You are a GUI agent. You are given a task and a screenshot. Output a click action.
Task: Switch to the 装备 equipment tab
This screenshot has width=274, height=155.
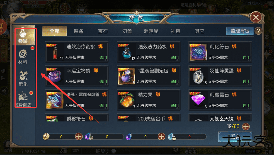pos(79,31)
